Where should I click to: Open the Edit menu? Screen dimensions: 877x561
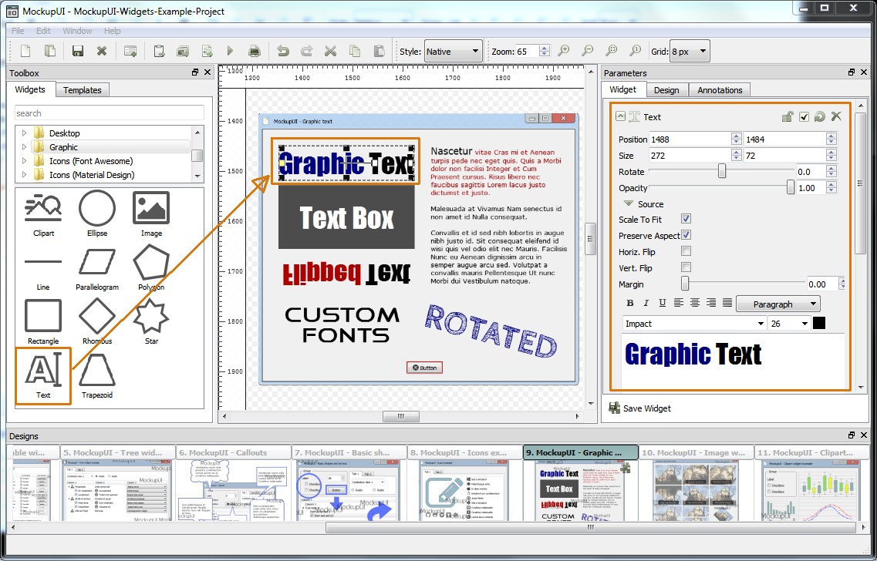click(43, 31)
